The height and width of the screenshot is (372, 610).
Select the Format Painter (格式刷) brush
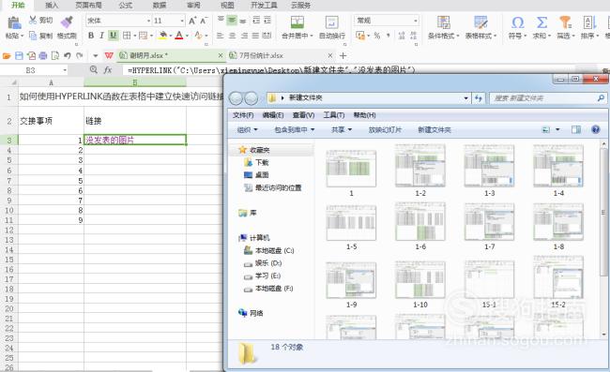click(67, 22)
